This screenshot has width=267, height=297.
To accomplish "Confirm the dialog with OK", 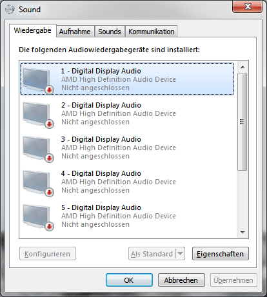I will (x=129, y=280).
